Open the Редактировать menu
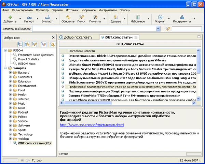 pos(23,10)
